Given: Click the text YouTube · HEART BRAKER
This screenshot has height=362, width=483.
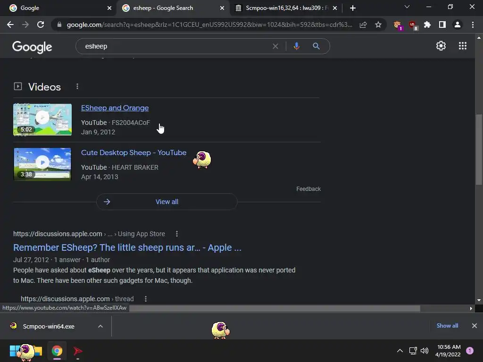Looking at the screenshot, I should 119,167.
